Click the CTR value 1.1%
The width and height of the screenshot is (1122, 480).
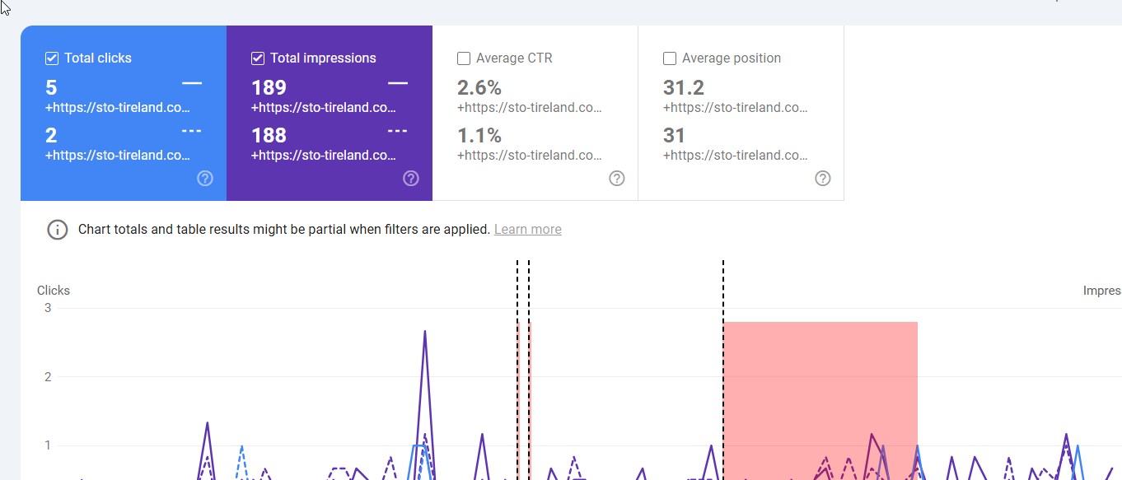coord(479,136)
